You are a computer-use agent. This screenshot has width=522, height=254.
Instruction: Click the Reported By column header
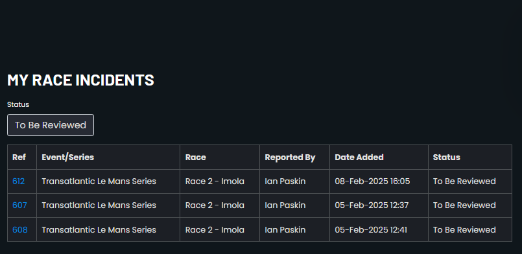coord(290,157)
